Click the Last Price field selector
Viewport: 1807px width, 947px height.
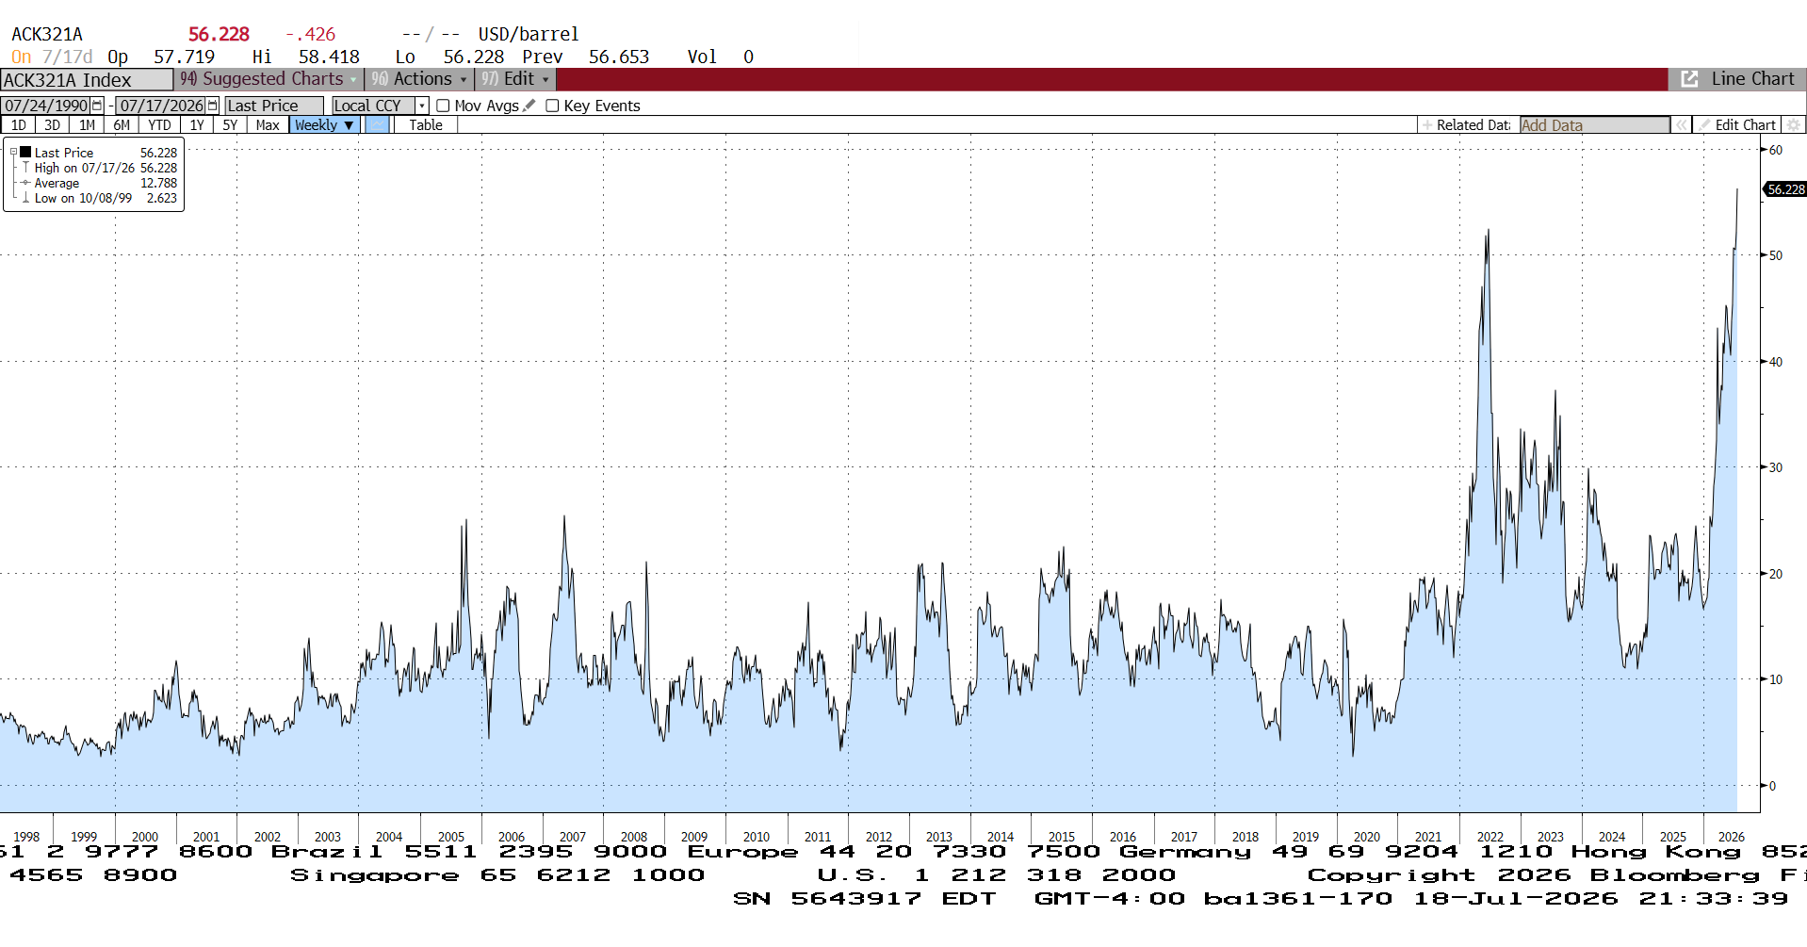click(x=274, y=106)
